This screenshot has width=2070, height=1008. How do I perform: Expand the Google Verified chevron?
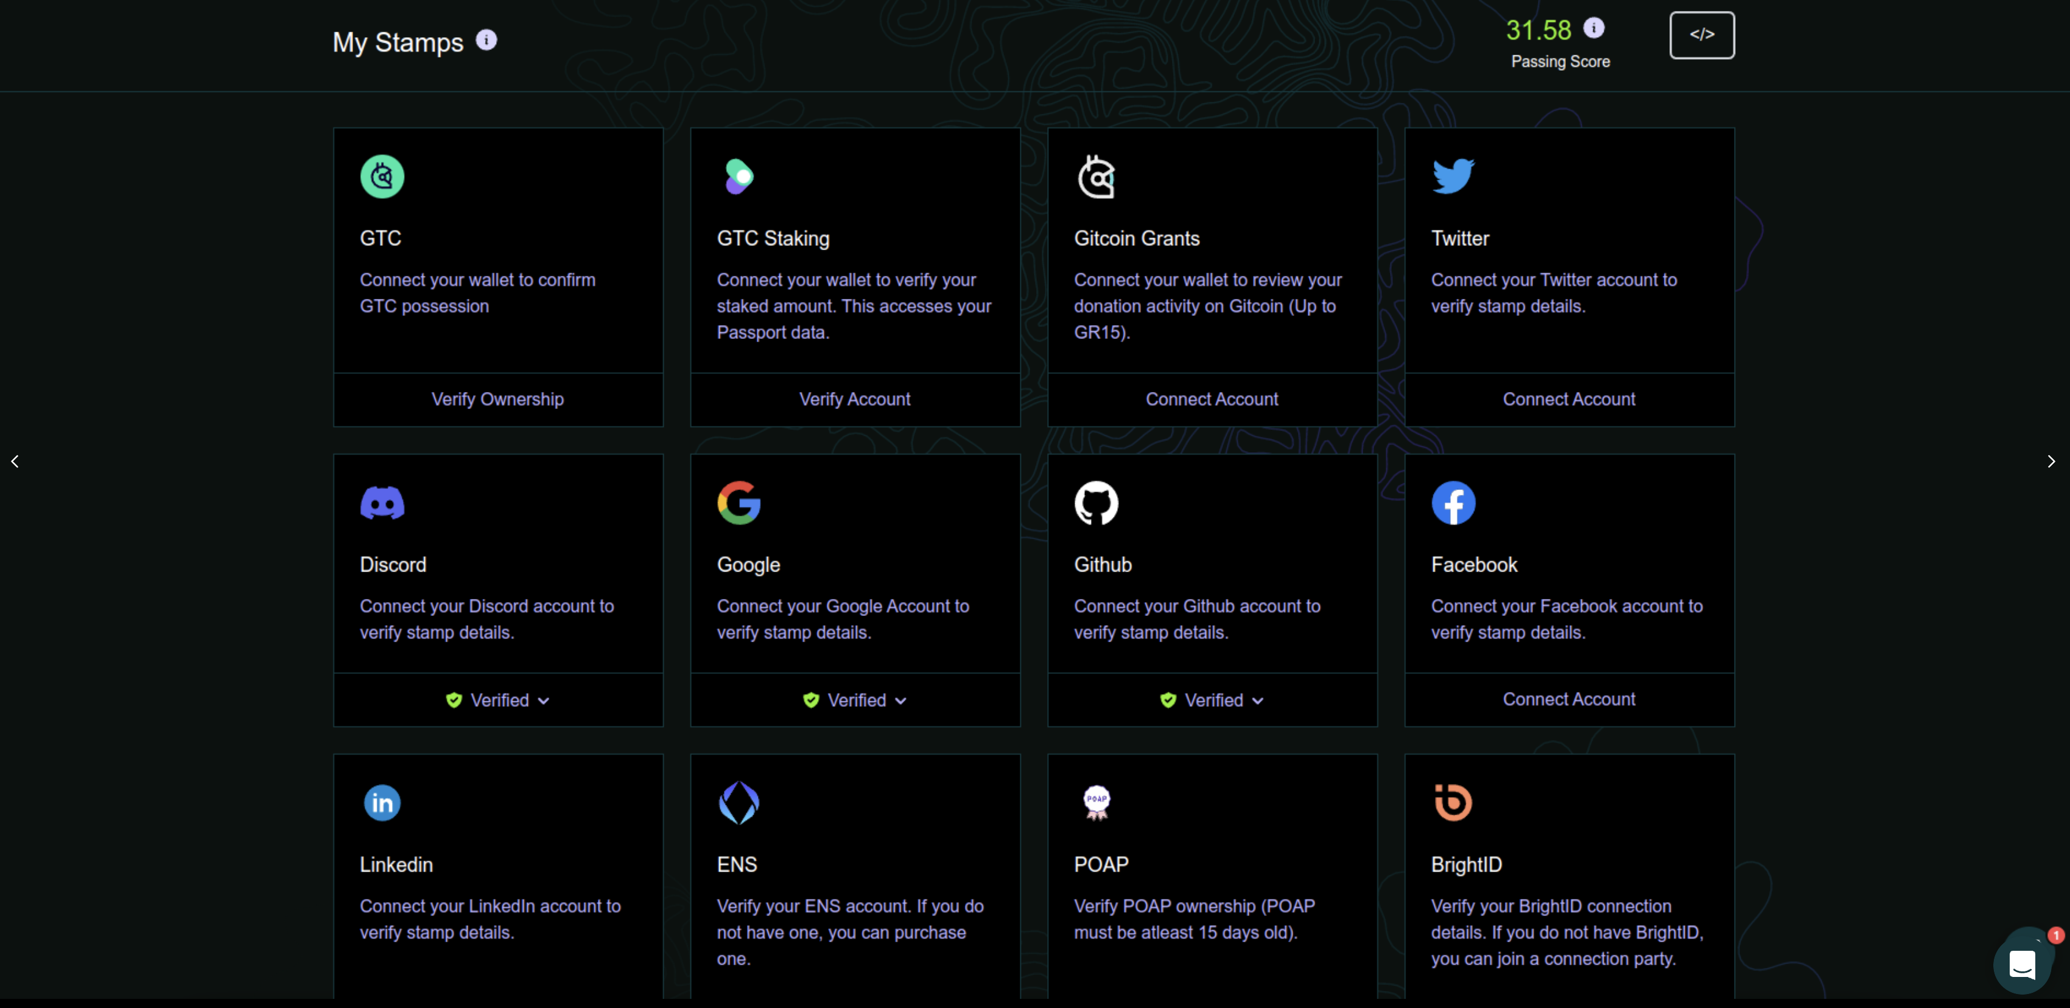coord(901,701)
